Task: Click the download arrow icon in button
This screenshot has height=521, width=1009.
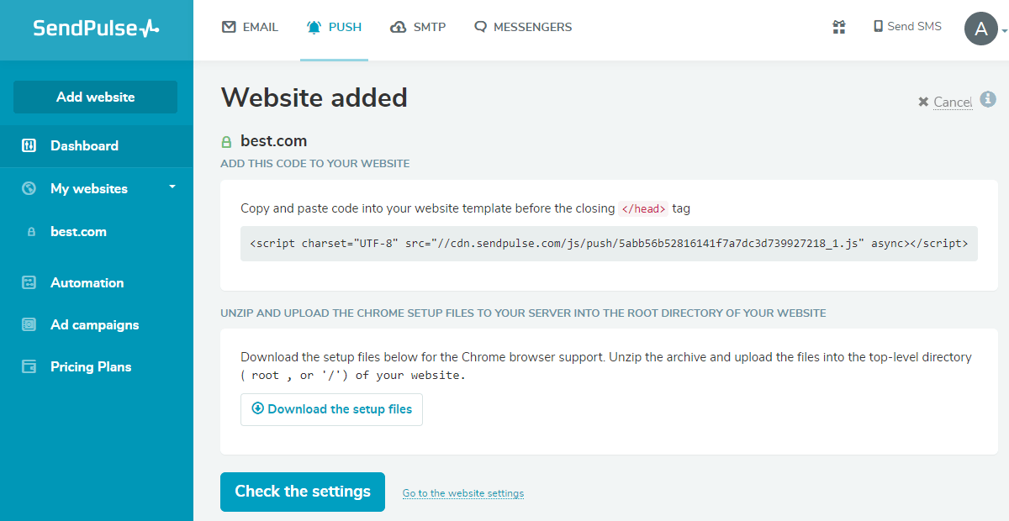Action: point(257,409)
